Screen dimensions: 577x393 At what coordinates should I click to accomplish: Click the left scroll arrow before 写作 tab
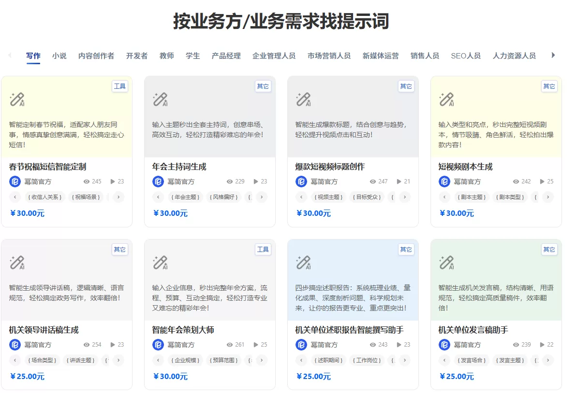tap(9, 56)
